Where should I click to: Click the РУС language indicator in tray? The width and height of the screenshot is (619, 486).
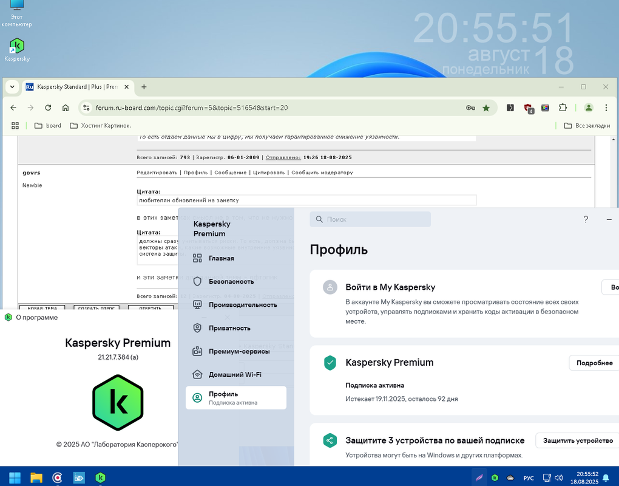click(528, 478)
